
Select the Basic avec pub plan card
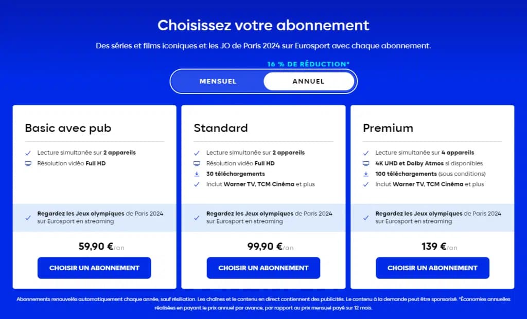[x=94, y=195]
